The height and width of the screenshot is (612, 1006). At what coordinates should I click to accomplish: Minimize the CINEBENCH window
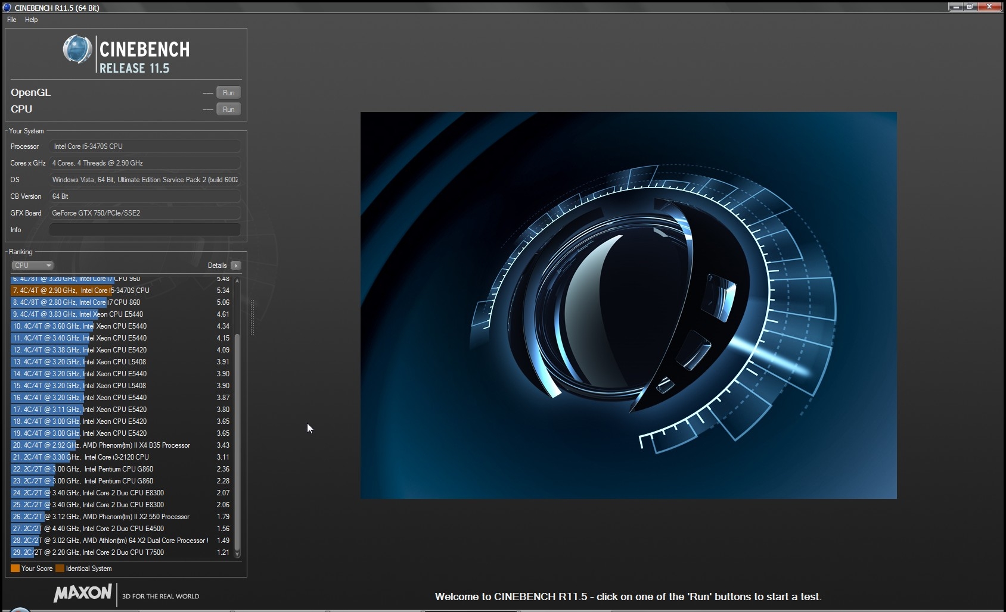pyautogui.click(x=955, y=7)
